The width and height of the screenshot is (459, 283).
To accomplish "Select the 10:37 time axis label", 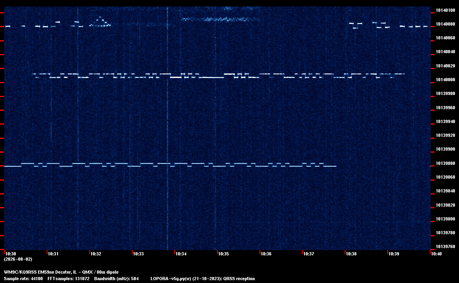I will pyautogui.click(x=309, y=254).
